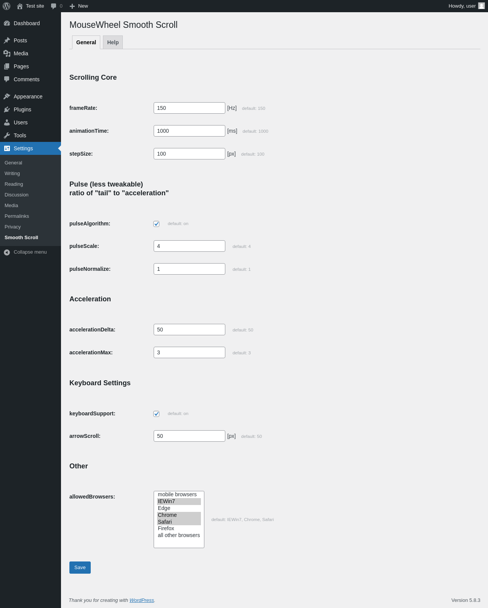Click the WordPress logo icon

coord(6,6)
